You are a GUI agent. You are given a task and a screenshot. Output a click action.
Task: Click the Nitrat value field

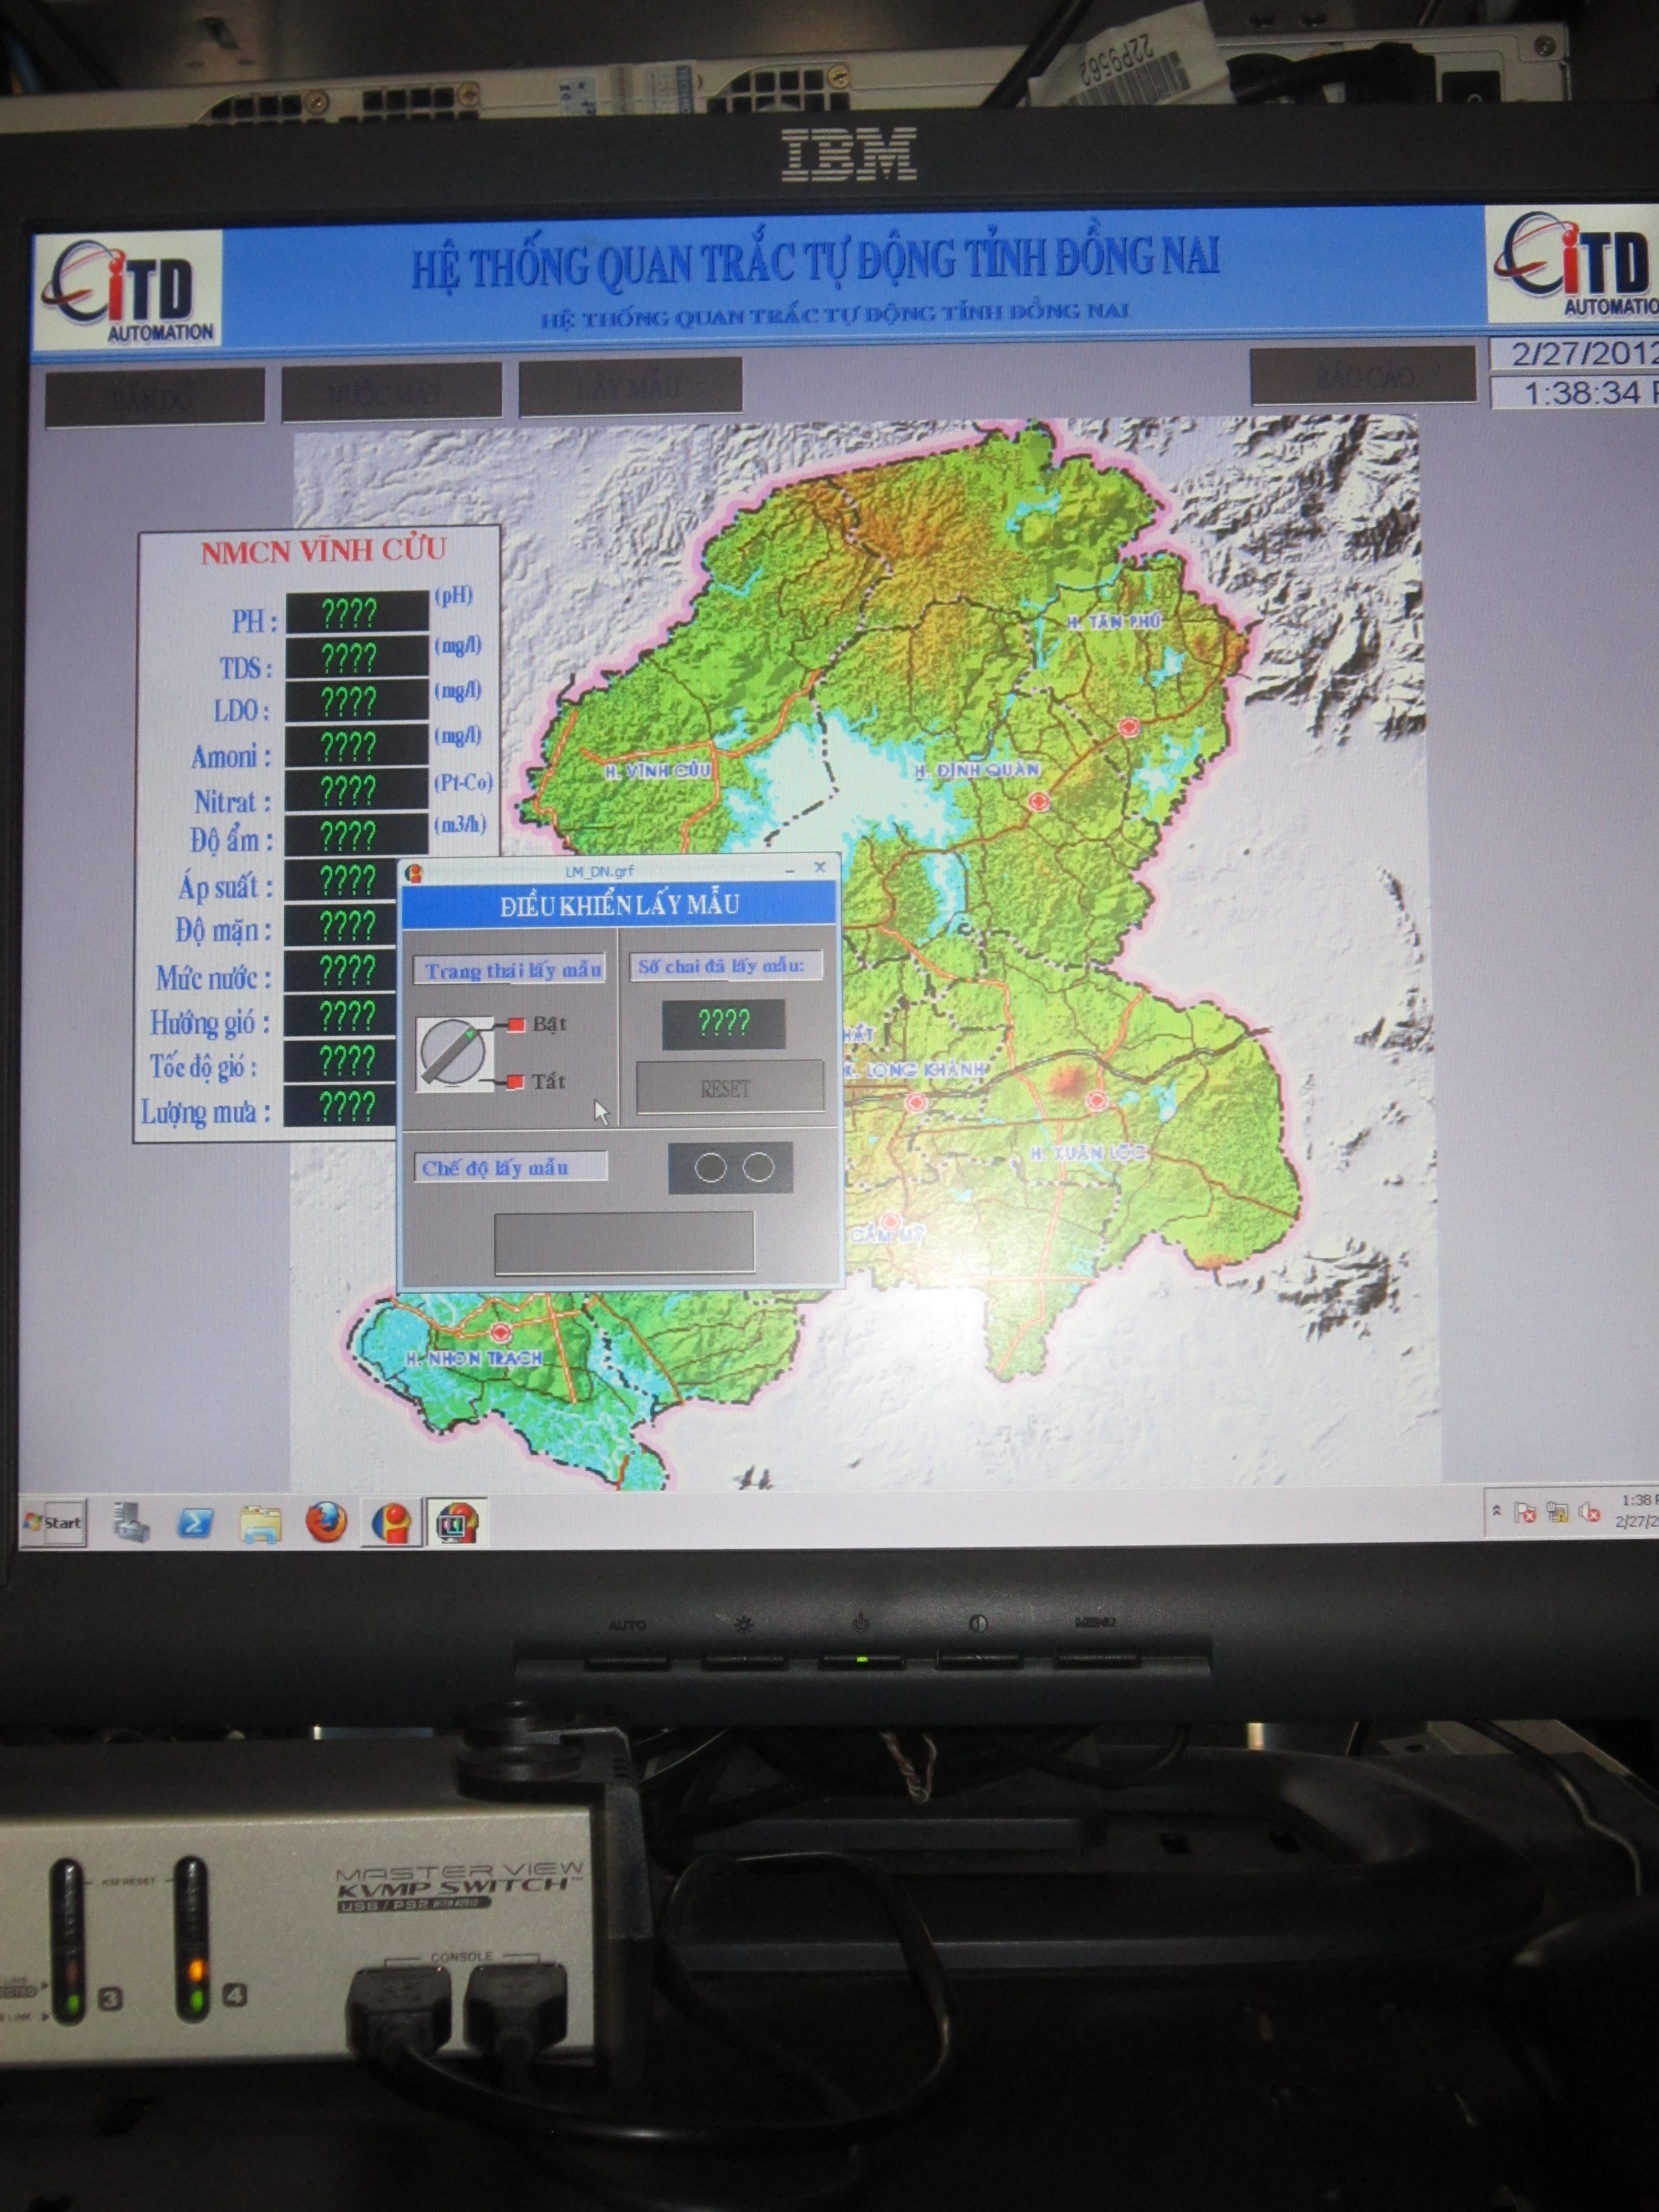[x=357, y=791]
